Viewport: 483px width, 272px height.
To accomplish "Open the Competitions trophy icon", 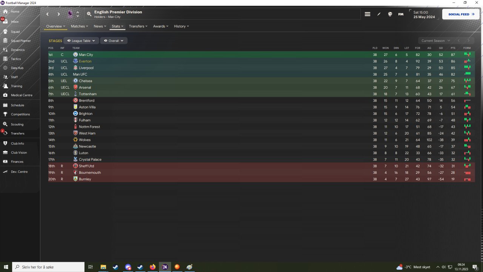I will coord(5,114).
